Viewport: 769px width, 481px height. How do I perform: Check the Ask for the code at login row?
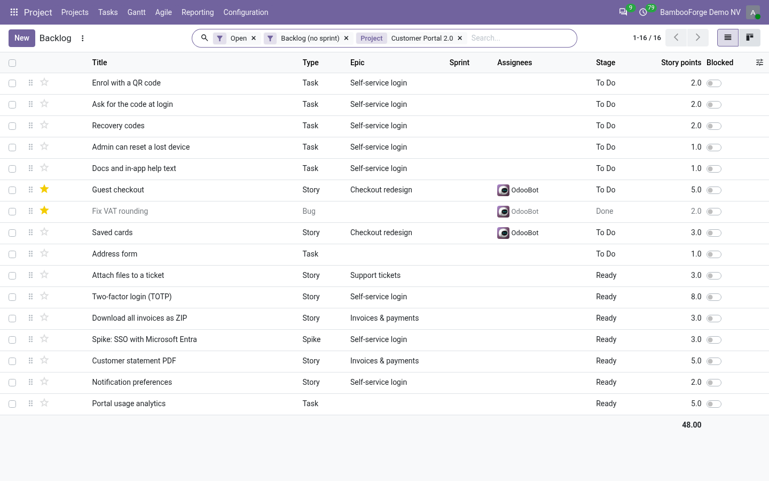tap(12, 105)
